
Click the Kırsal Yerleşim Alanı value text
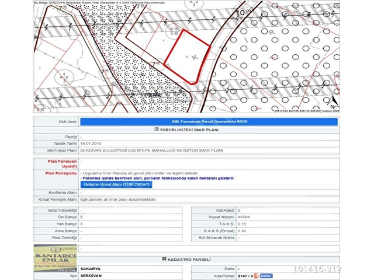pyautogui.click(x=118, y=199)
